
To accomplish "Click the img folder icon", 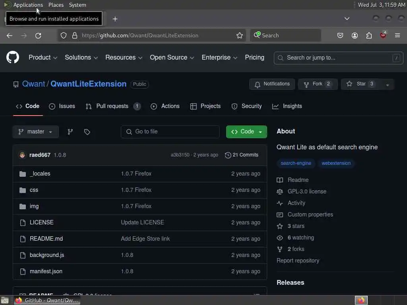I will [23, 207].
